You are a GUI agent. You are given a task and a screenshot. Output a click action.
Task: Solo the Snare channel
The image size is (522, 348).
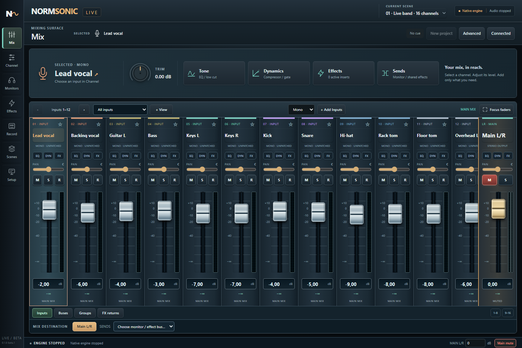317,180
